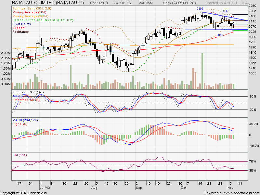
Task: Select Bollinger Band (20d, 2.0) legend
Action: coord(32,8)
